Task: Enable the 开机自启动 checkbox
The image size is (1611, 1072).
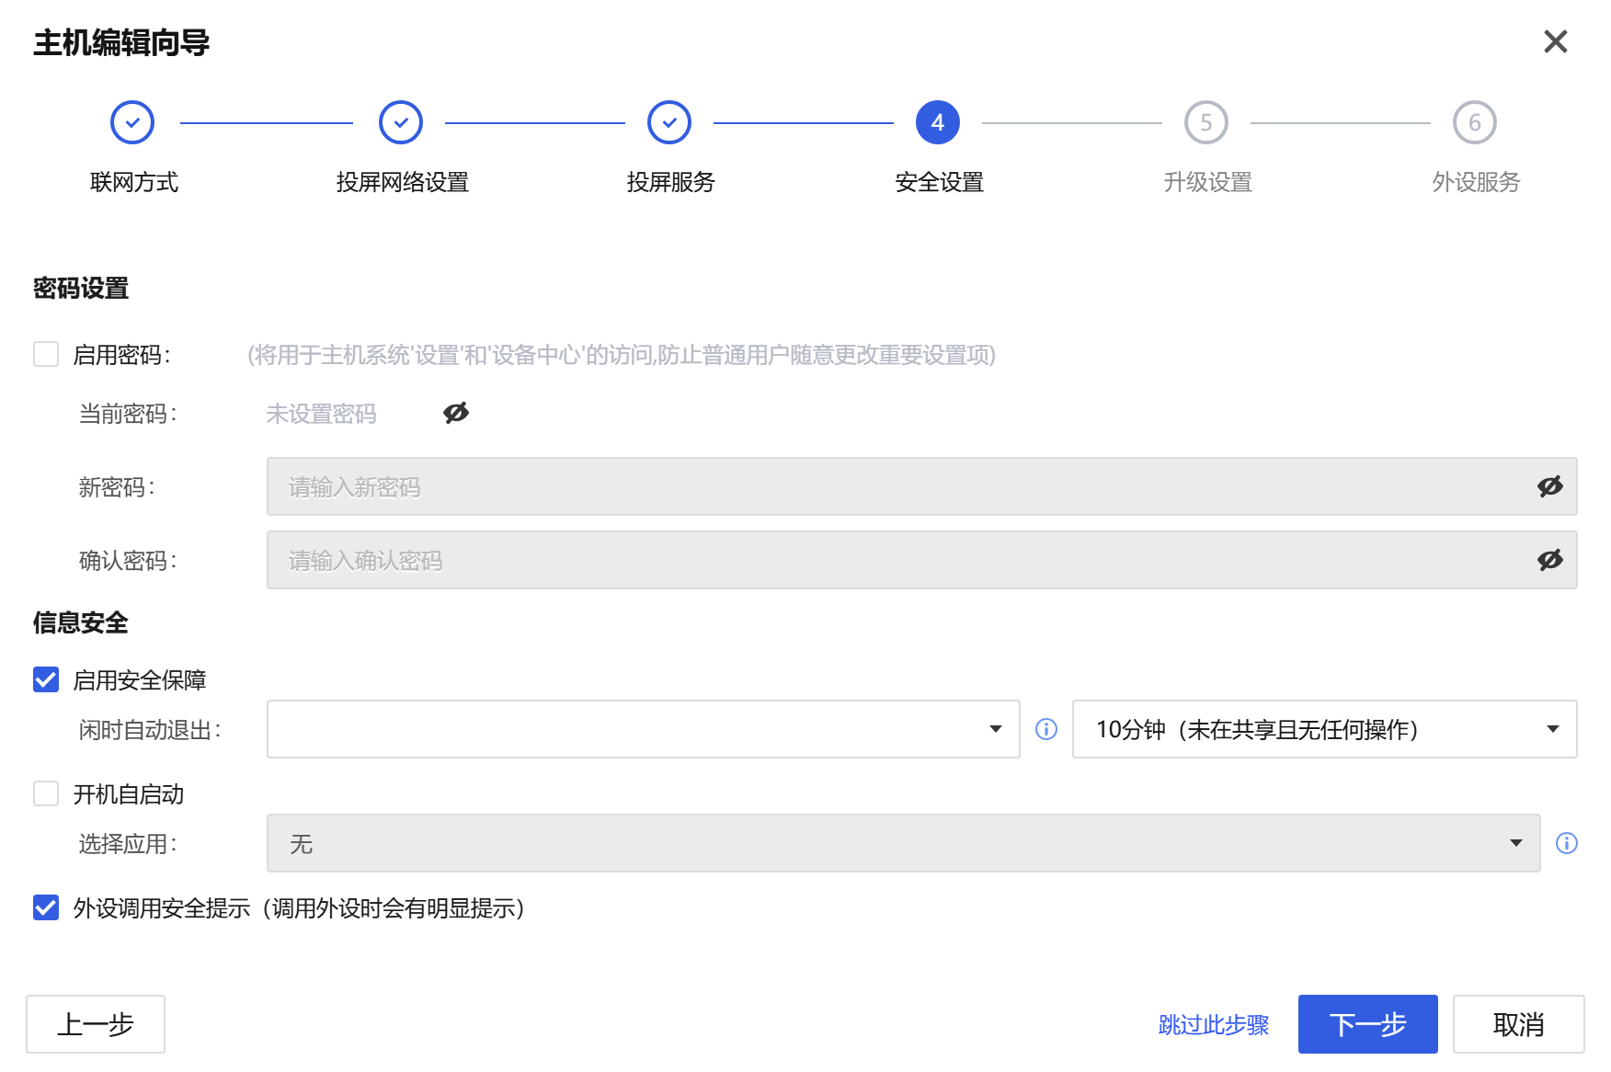Action: pos(46,794)
